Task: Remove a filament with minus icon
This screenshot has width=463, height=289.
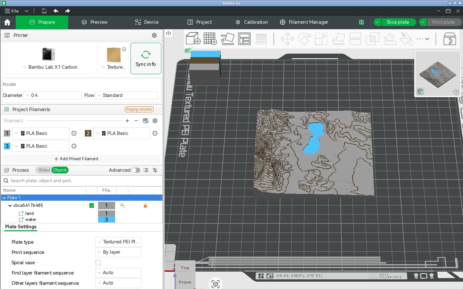Action: tap(136, 121)
